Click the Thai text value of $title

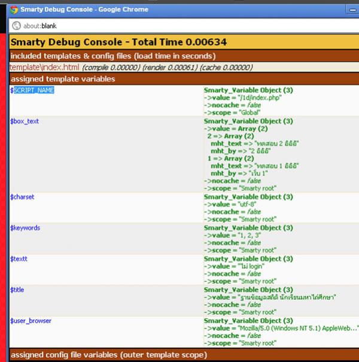tap(287, 297)
